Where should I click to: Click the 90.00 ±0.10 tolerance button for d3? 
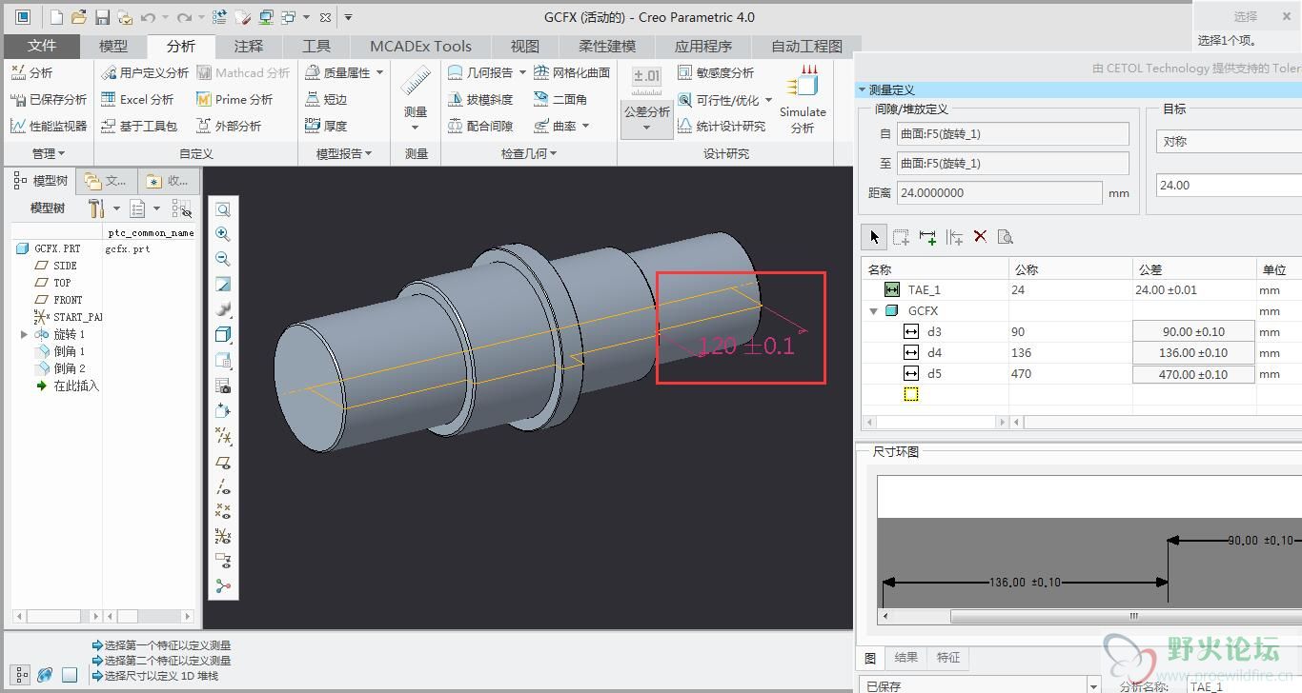pos(1193,331)
